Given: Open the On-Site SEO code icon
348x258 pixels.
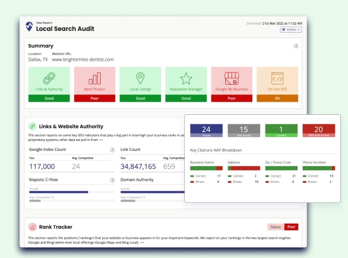Looking at the screenshot, I should coord(277,78).
